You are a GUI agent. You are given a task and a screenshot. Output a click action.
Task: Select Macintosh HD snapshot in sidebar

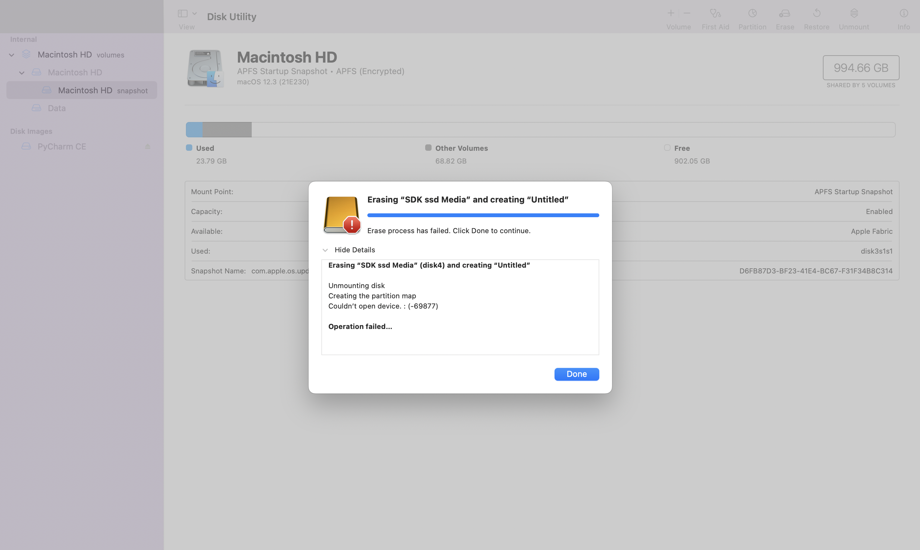click(x=85, y=90)
